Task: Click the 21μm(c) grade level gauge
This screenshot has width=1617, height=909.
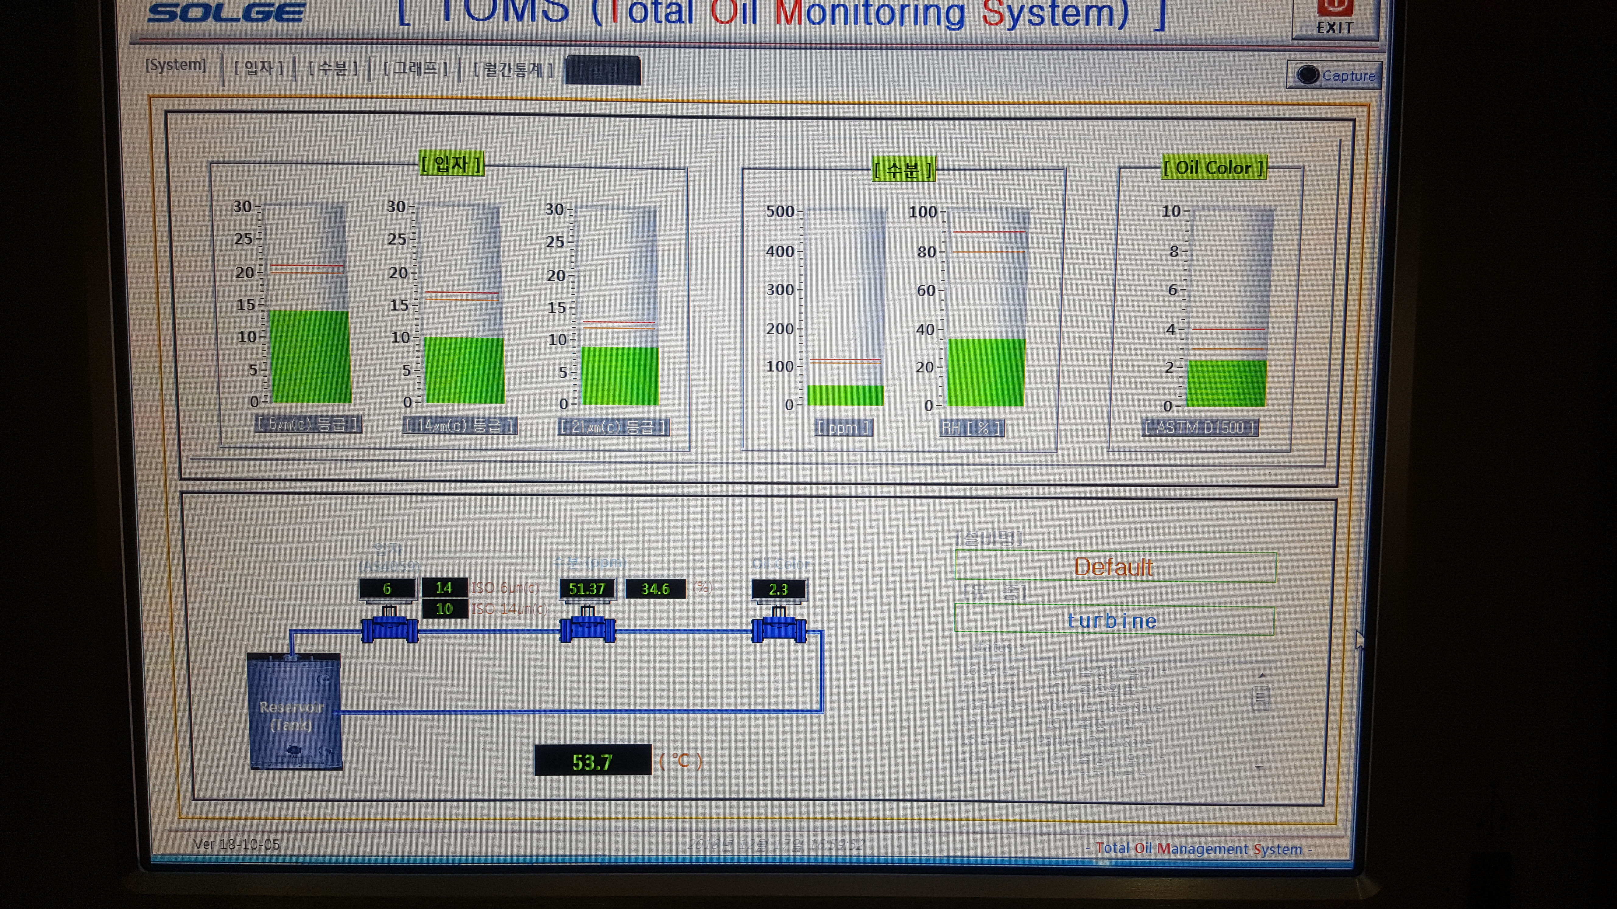Action: [x=618, y=306]
